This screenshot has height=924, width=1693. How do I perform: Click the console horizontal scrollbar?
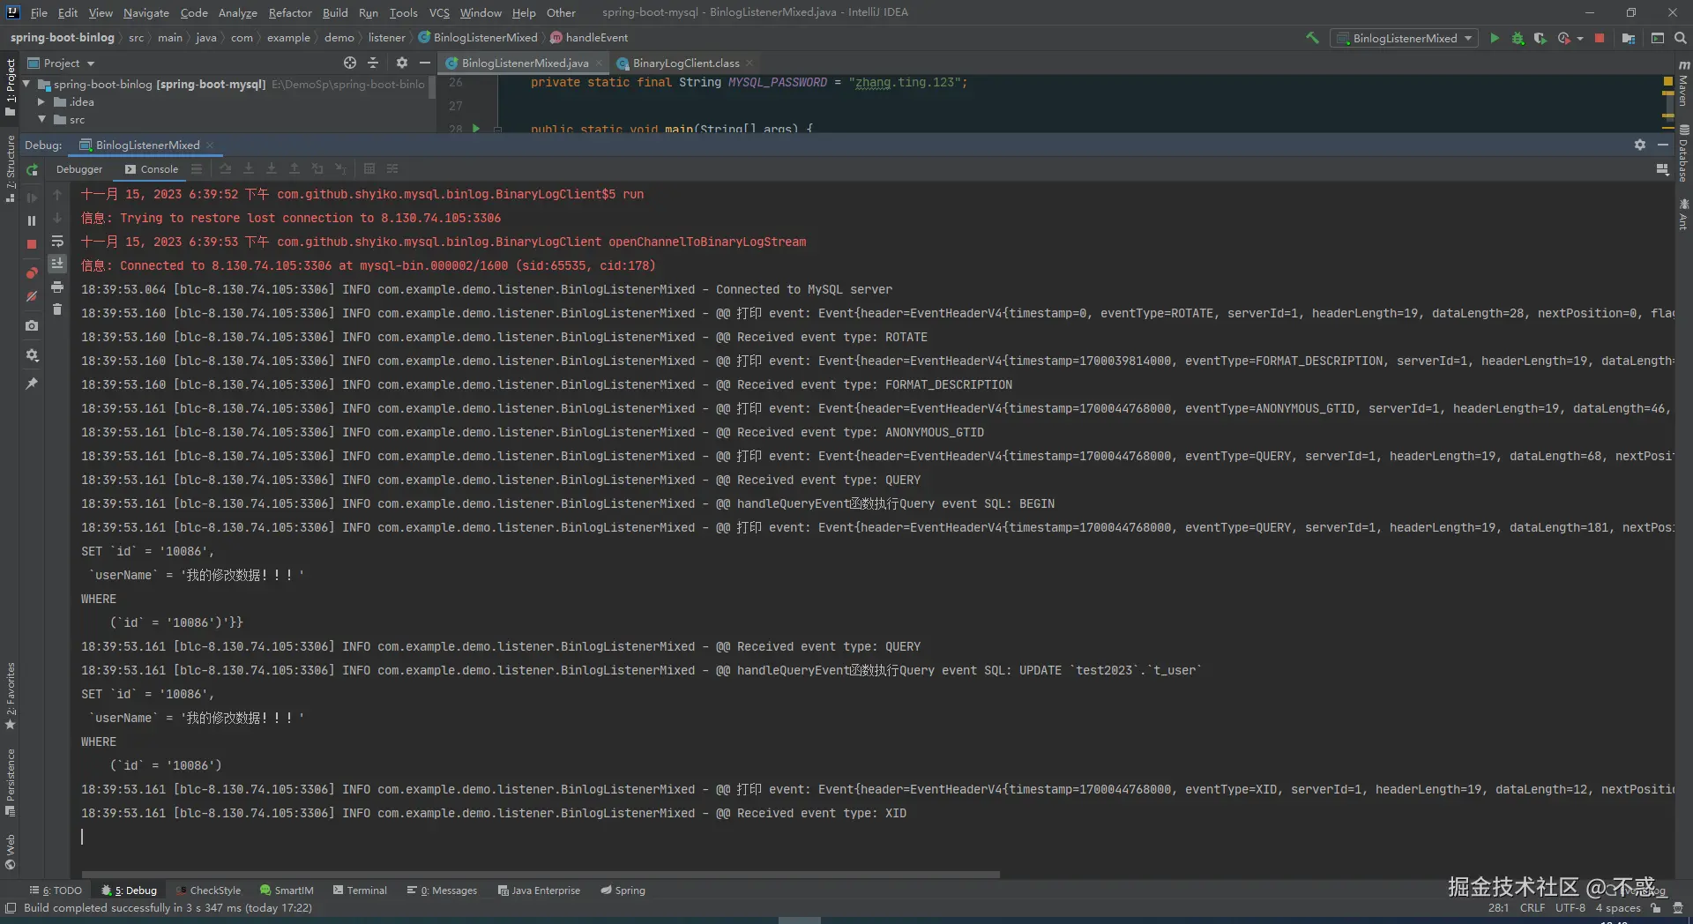(x=540, y=875)
